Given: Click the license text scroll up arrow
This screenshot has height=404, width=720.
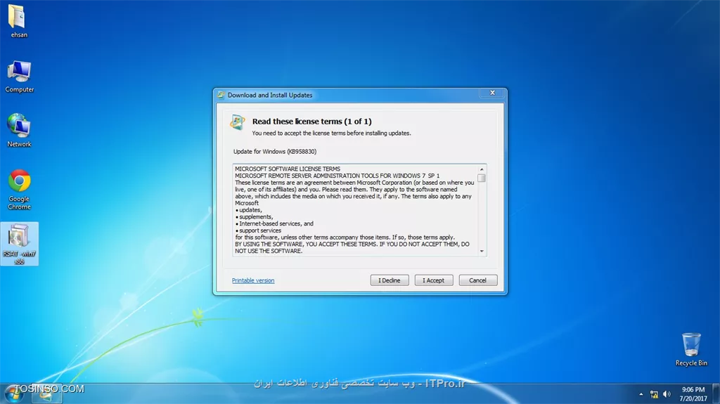Looking at the screenshot, I should pos(482,169).
